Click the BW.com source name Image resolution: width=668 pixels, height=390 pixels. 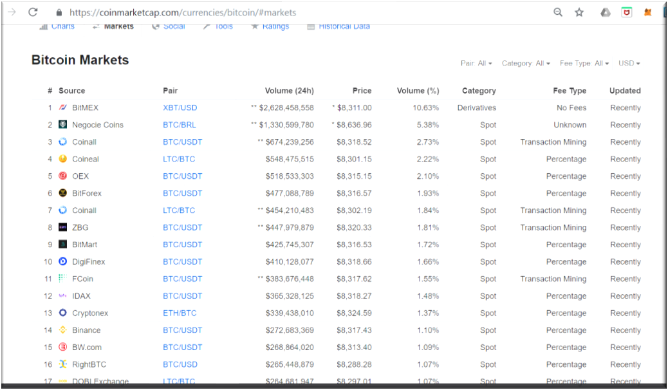tap(87, 348)
